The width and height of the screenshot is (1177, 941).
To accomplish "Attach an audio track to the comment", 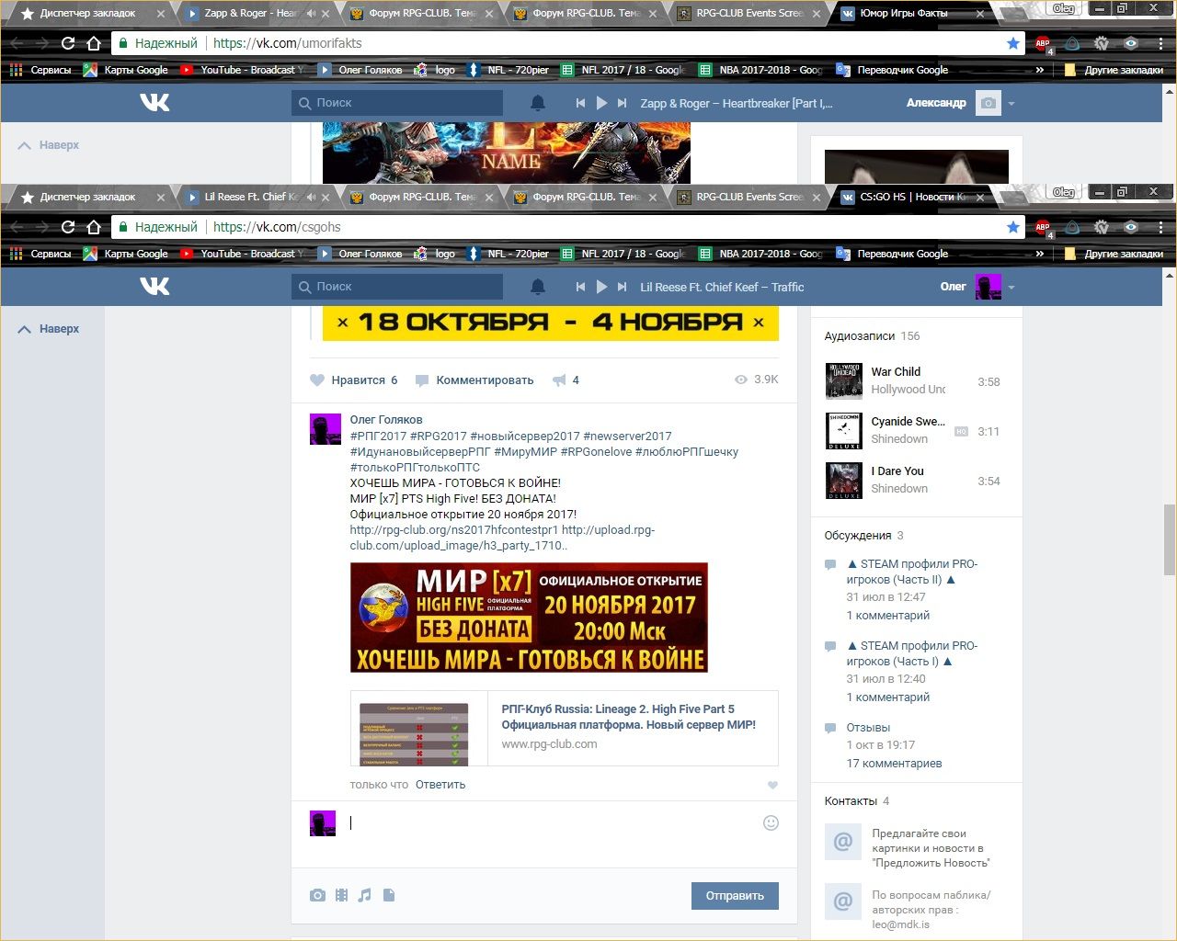I will 365,895.
